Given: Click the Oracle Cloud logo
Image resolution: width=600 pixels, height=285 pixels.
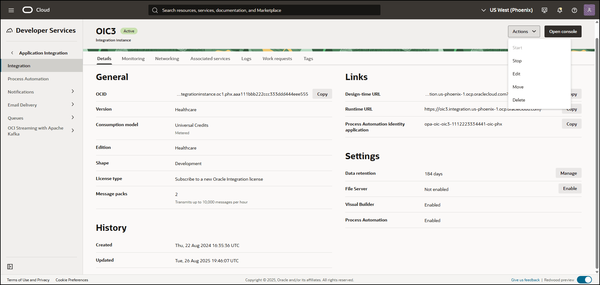Looking at the screenshot, I should (x=27, y=10).
